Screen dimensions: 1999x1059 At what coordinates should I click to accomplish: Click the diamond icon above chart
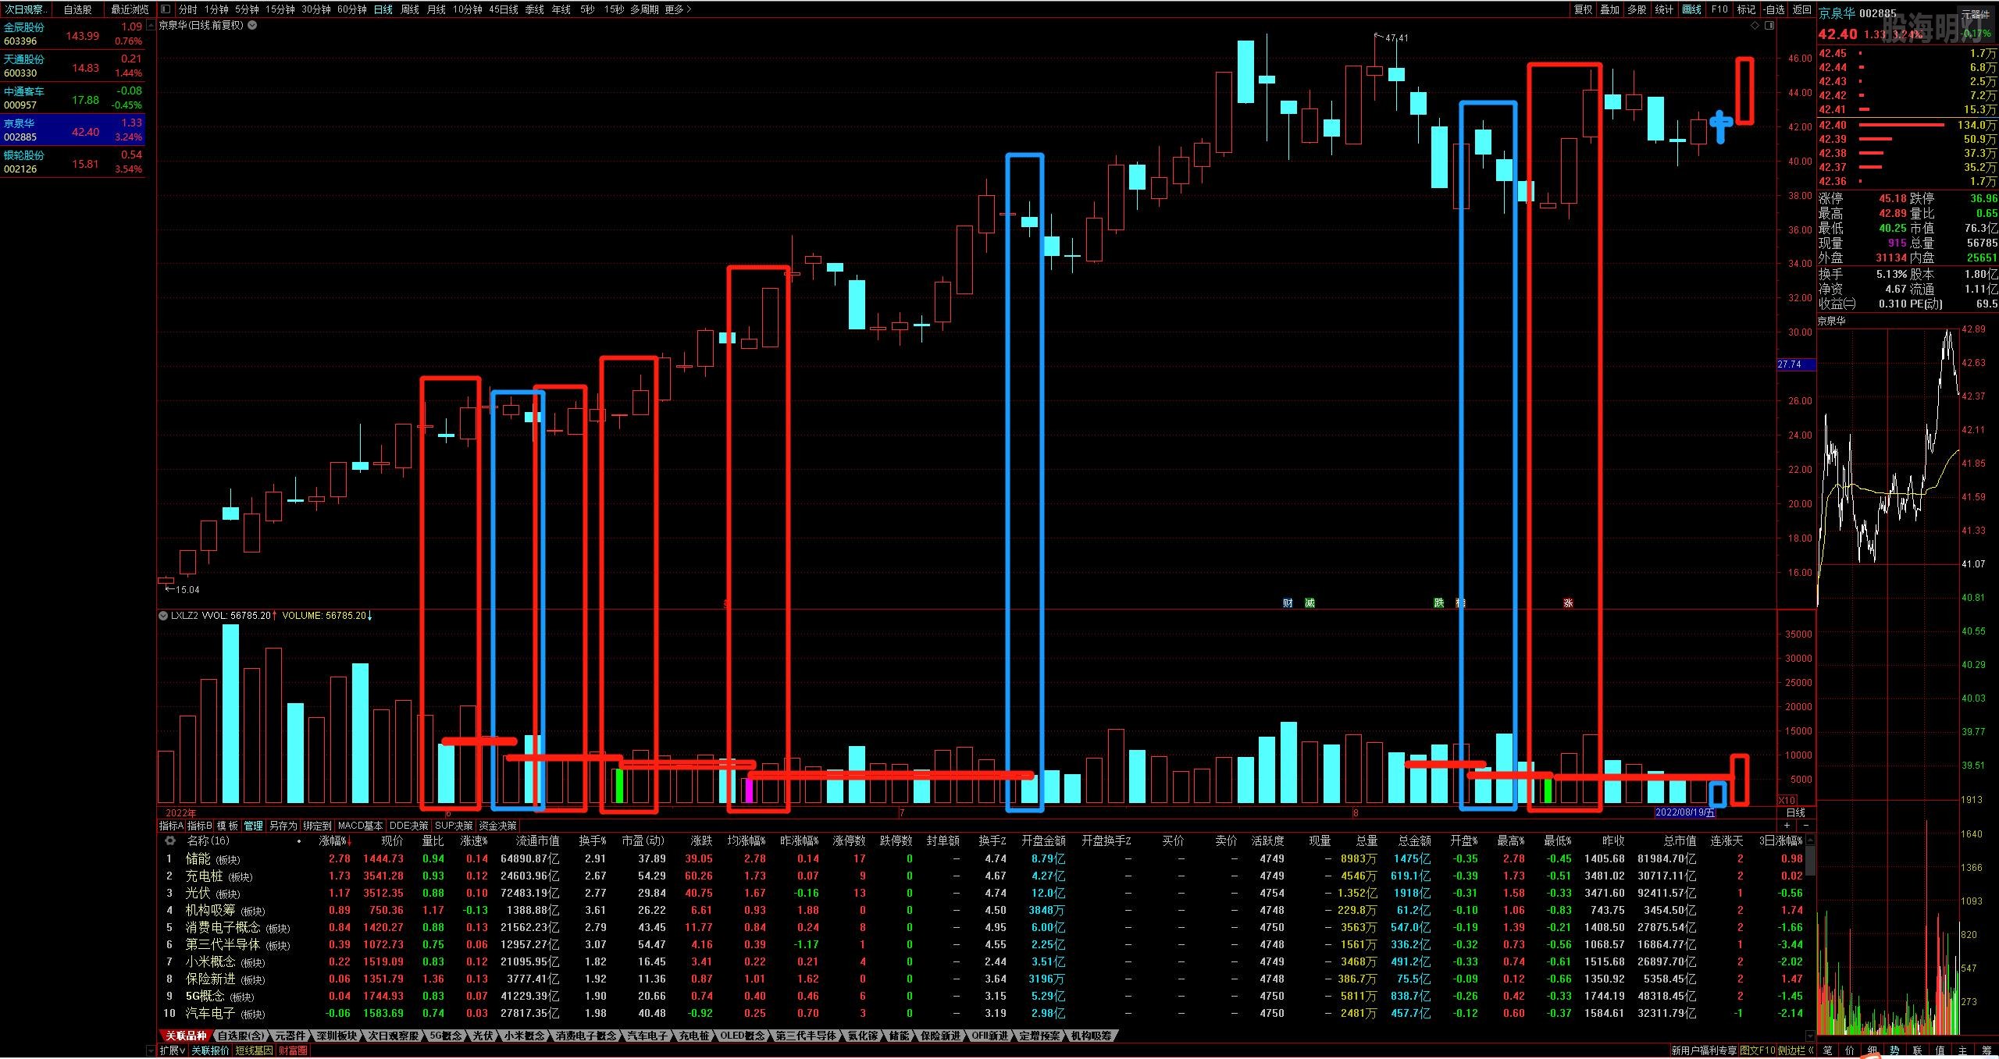coord(1755,26)
